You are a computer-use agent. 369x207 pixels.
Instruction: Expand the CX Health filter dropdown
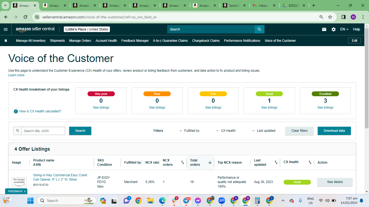pyautogui.click(x=226, y=131)
